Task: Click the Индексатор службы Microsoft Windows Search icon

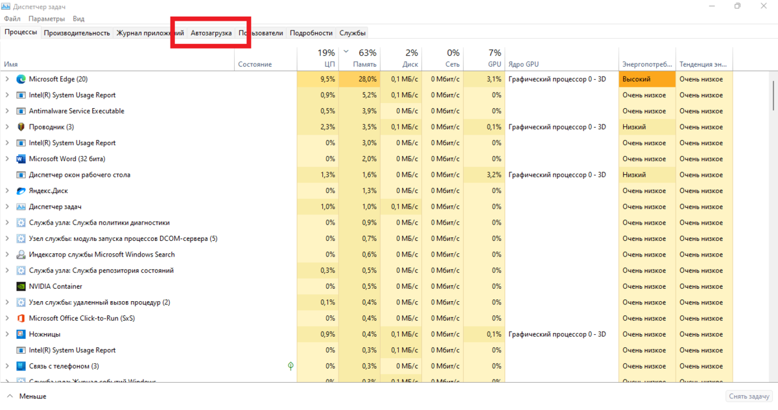Action: (x=21, y=255)
